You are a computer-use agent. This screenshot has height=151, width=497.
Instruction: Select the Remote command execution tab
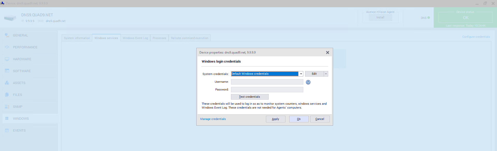click(189, 38)
